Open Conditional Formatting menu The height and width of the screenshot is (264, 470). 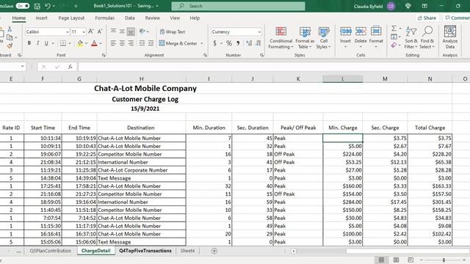tap(281, 38)
